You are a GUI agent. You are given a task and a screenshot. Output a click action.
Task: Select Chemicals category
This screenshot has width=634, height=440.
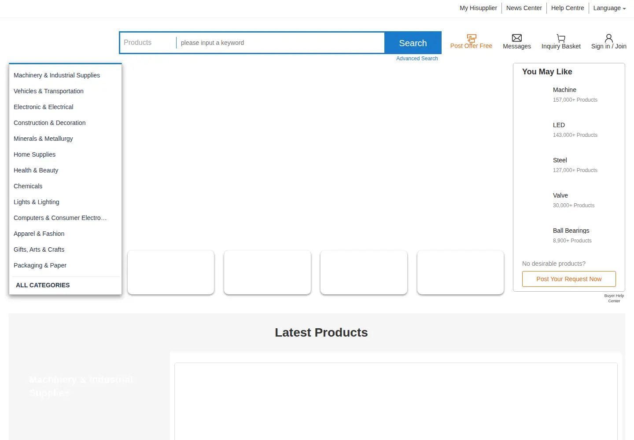click(28, 186)
